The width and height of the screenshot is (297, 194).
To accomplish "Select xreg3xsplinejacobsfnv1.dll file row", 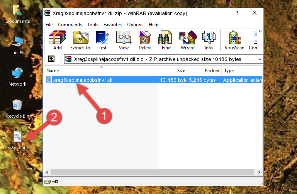I will click(154, 80).
